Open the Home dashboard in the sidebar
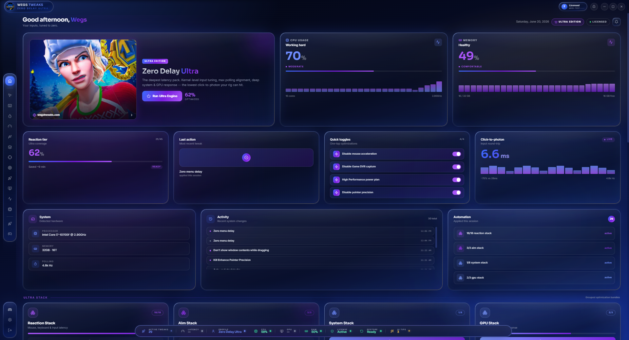629x340 pixels. pos(10,81)
